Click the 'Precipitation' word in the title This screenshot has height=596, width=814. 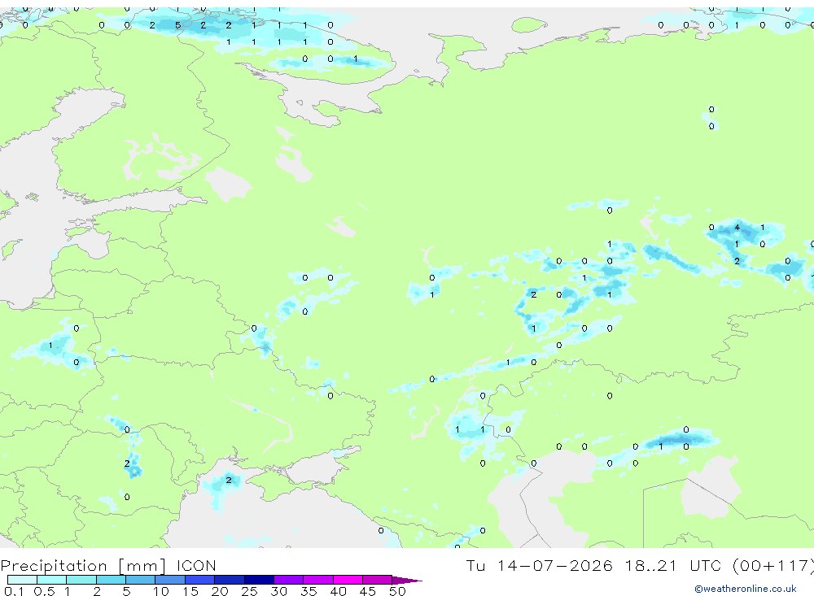click(54, 566)
